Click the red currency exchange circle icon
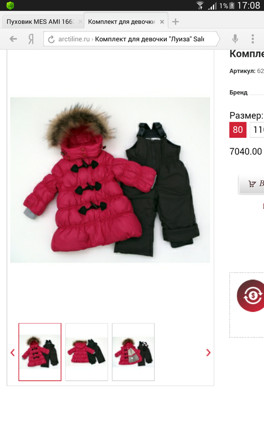This screenshot has height=423, width=264. (250, 296)
